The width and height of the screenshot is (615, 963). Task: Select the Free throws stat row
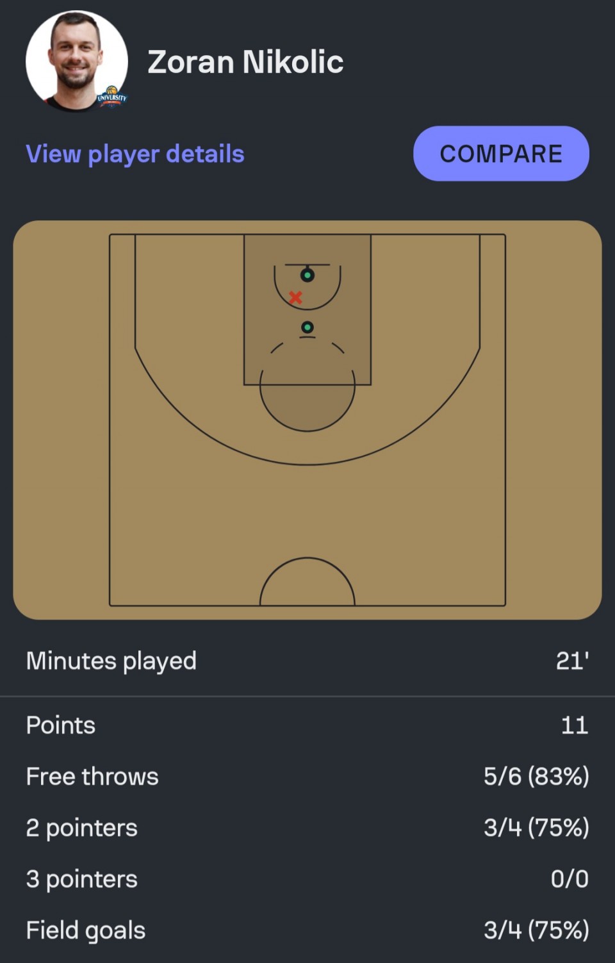307,777
